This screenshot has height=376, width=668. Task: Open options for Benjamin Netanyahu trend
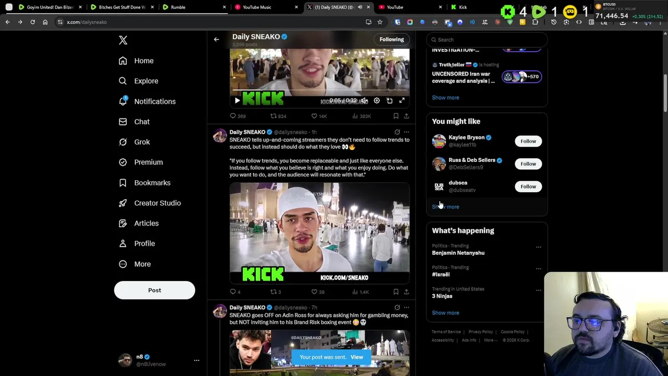pyautogui.click(x=539, y=247)
